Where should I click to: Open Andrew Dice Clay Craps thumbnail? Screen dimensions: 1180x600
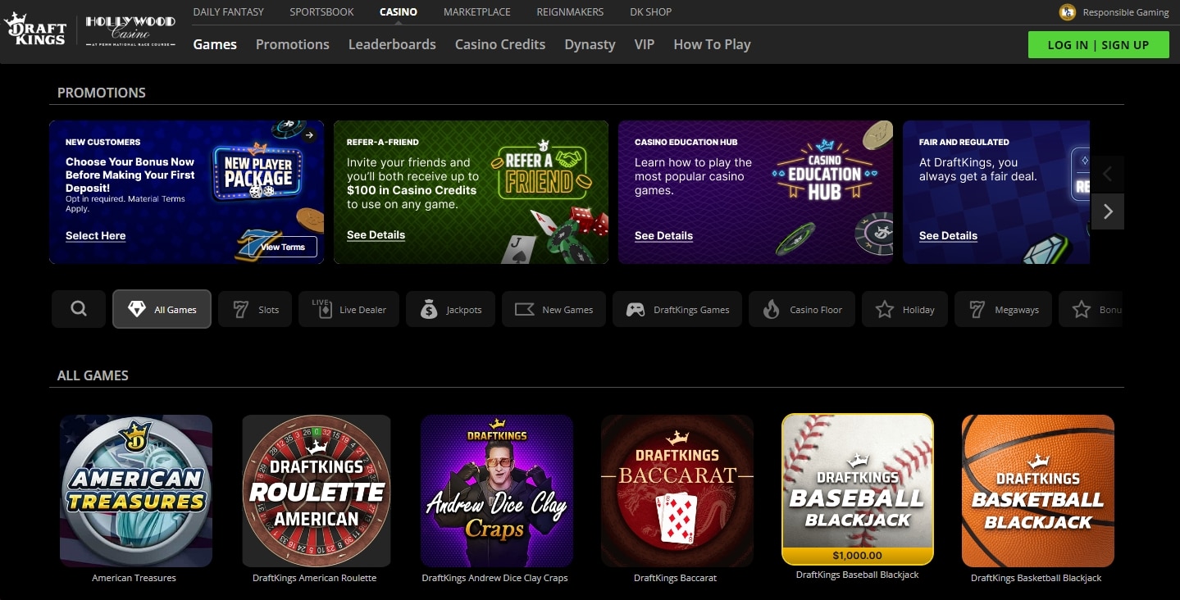pyautogui.click(x=496, y=491)
